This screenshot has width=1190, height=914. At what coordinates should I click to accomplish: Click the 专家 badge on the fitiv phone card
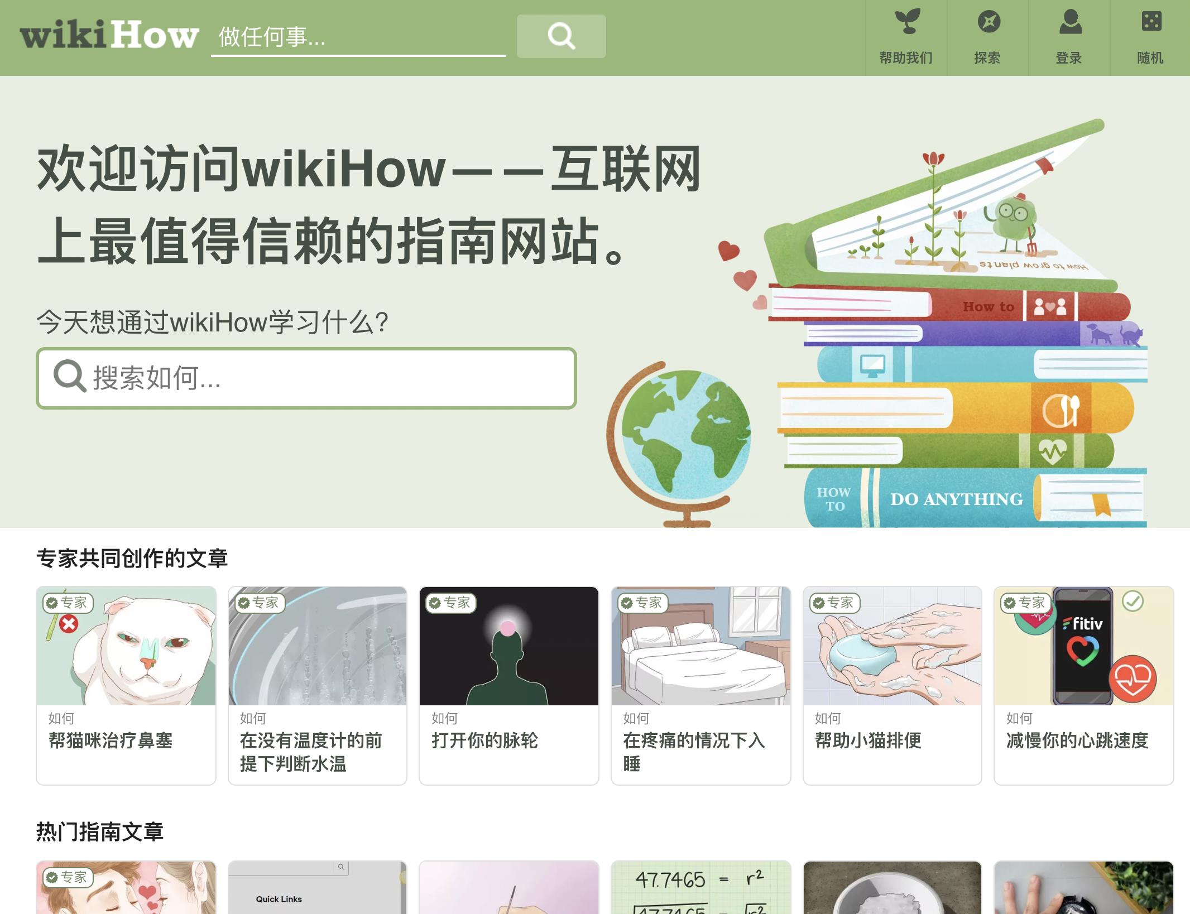pos(1026,603)
